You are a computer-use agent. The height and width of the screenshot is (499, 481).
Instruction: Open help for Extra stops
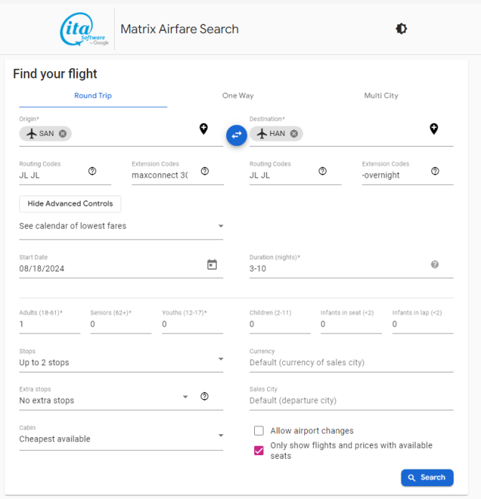pyautogui.click(x=205, y=396)
